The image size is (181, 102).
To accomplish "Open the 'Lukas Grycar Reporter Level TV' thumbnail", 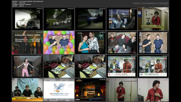I will click(153, 19).
